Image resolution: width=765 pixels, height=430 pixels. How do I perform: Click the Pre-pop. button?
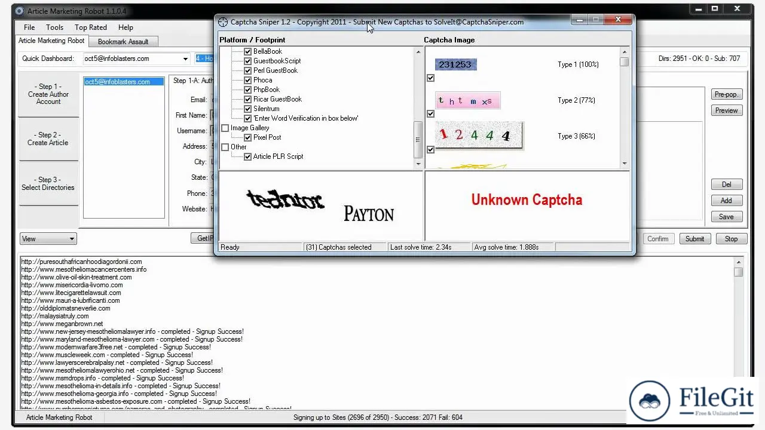click(726, 94)
